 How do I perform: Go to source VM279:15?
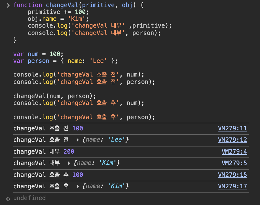coord(232,175)
